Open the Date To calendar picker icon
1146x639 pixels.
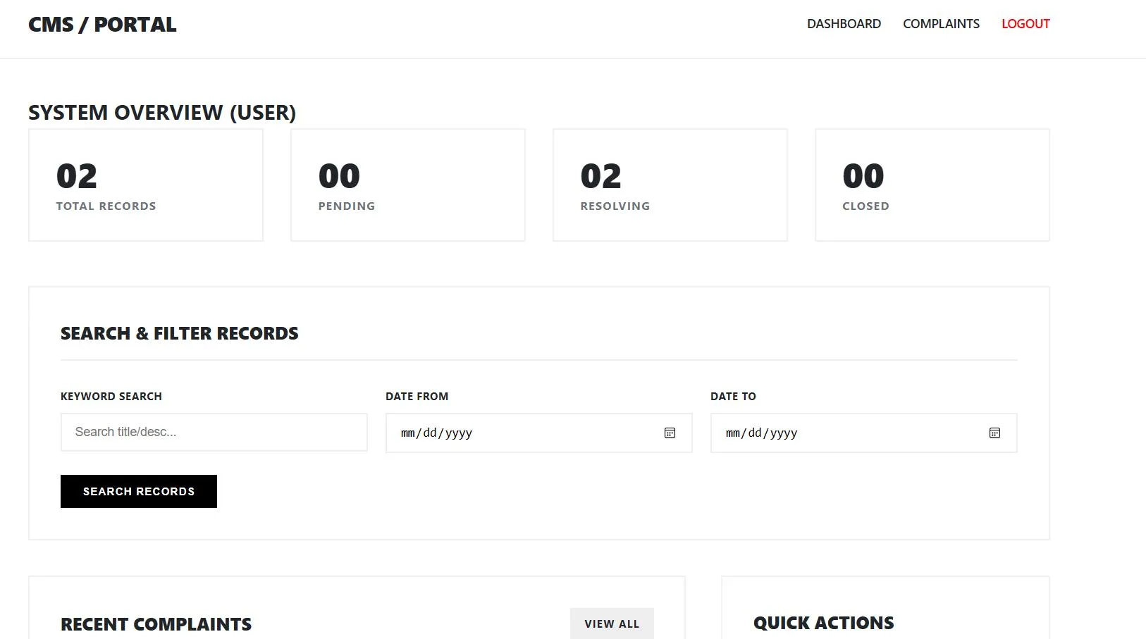994,433
